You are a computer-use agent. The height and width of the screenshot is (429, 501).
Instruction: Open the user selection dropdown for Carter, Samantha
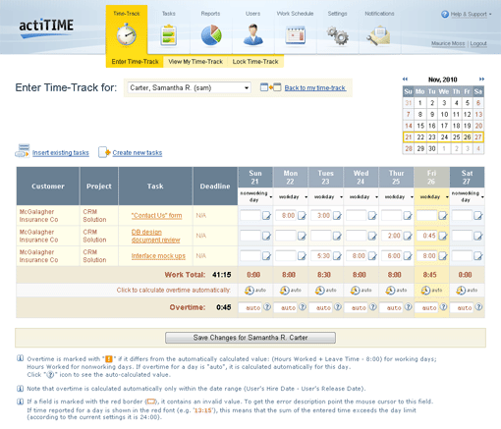pyautogui.click(x=189, y=87)
